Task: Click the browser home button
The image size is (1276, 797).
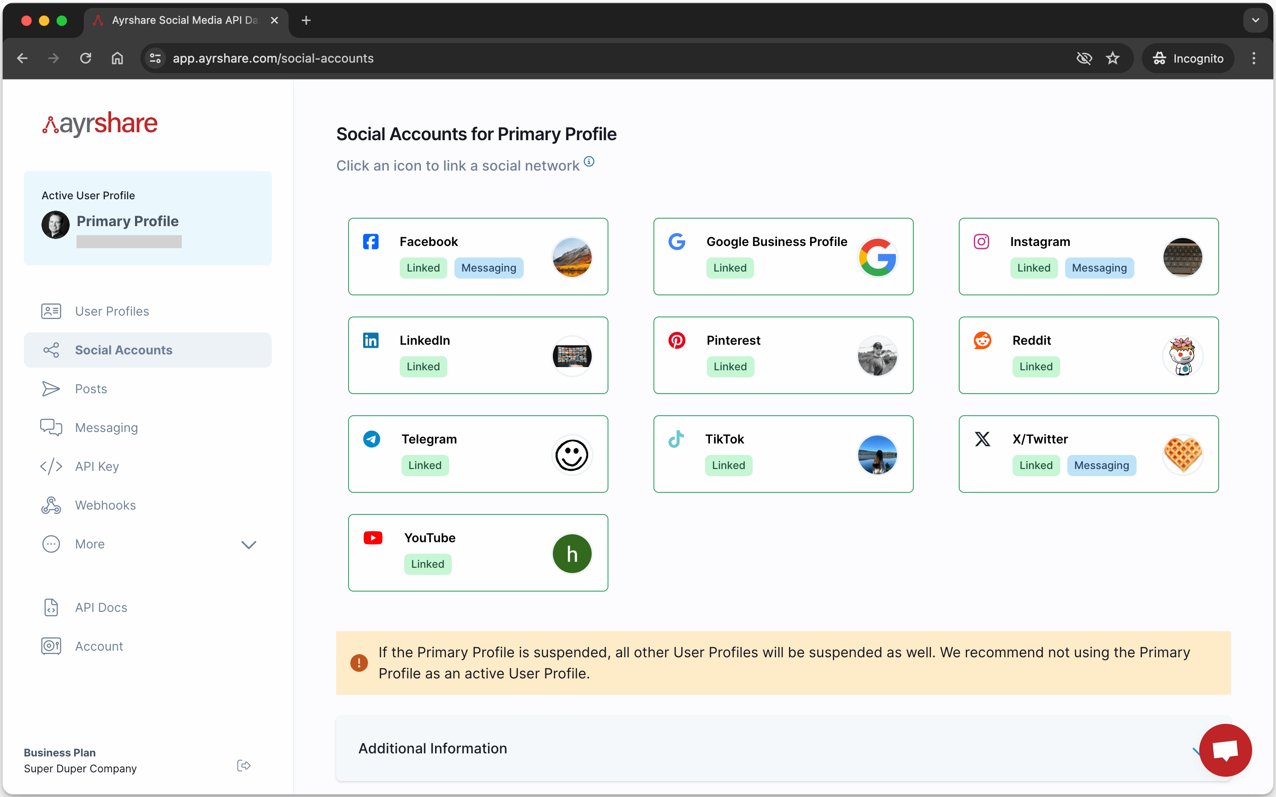Action: coord(117,58)
